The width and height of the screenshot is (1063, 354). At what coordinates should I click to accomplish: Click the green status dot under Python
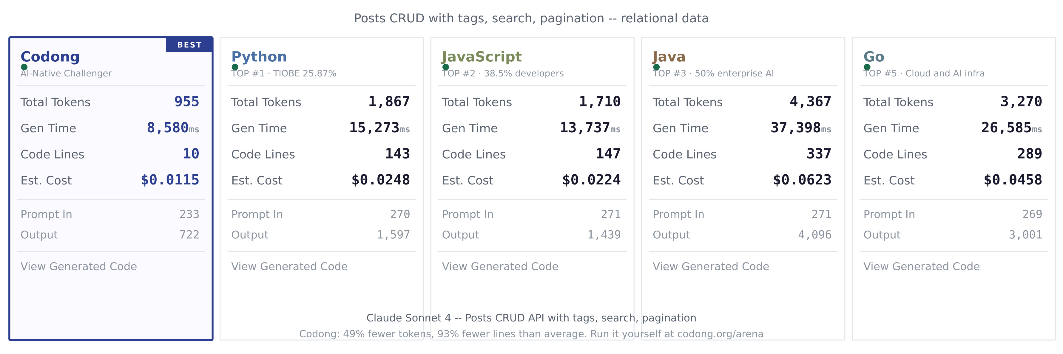pyautogui.click(x=235, y=67)
